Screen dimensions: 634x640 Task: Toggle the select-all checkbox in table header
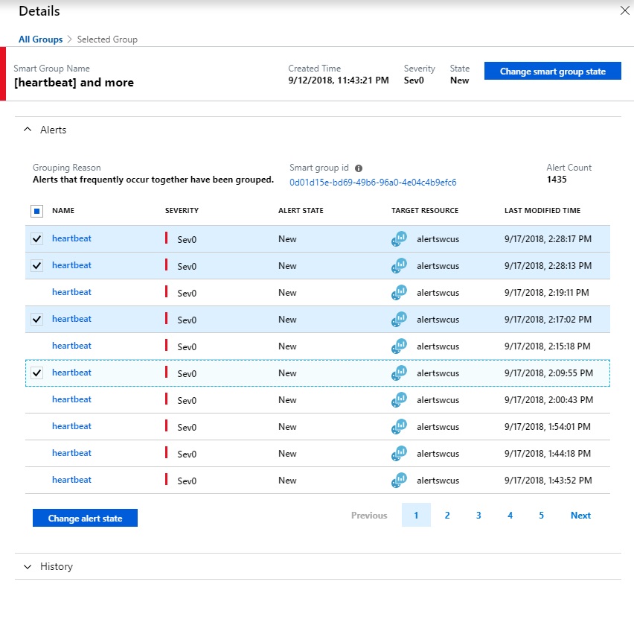click(37, 212)
